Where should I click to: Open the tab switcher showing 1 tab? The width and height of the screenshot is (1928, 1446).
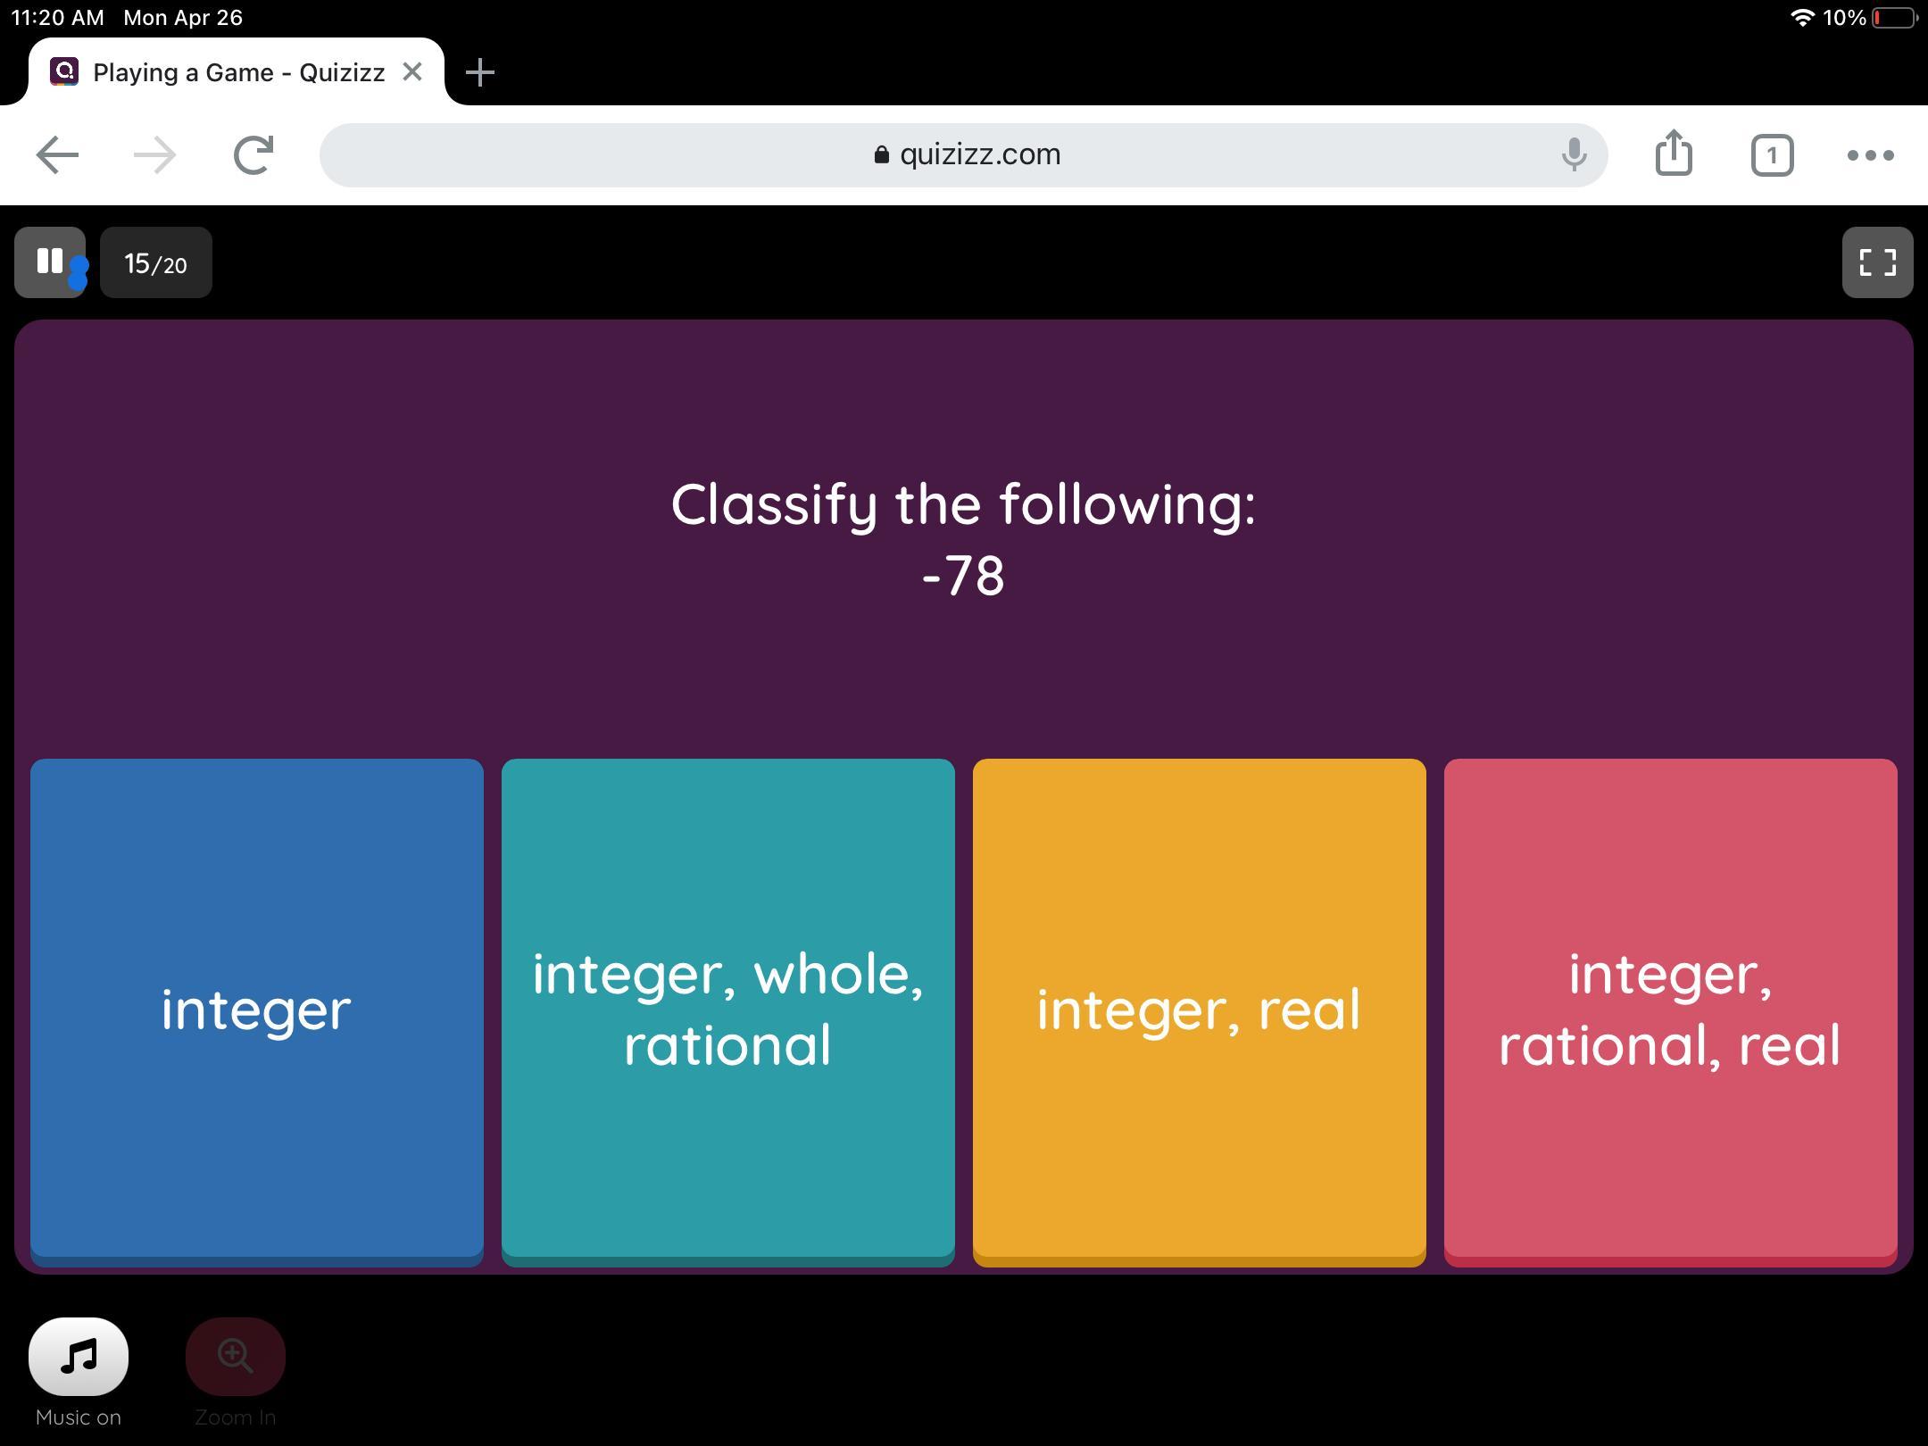[x=1772, y=155]
